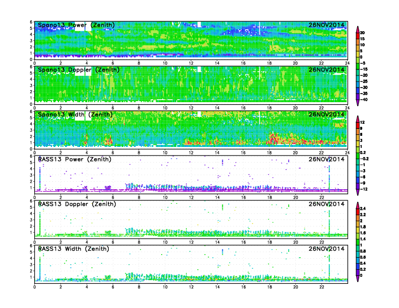Click the purple swatch beside -40 on top colorbar
This screenshot has width=399, height=308.
pyautogui.click(x=358, y=97)
